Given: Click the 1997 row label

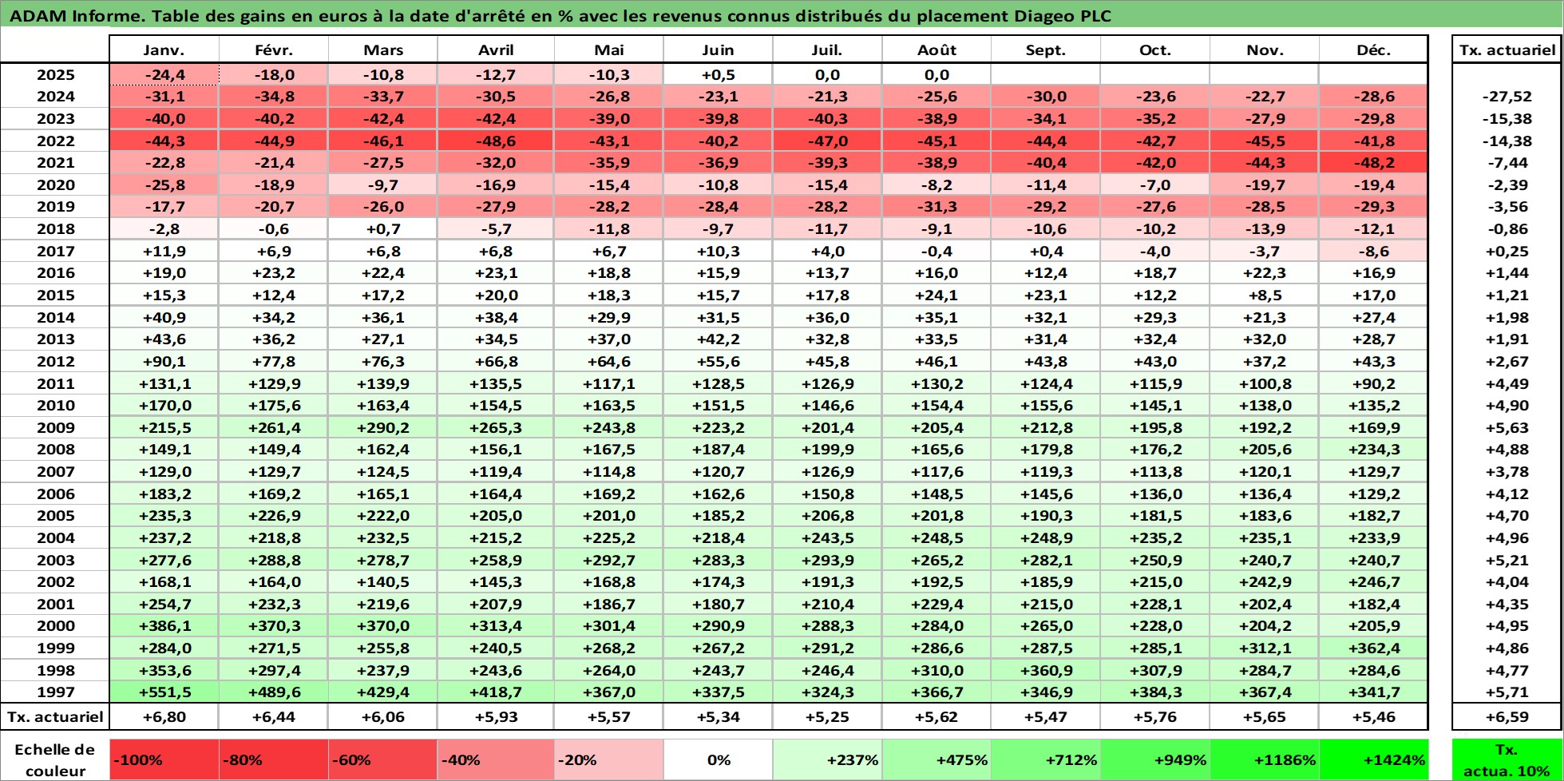Looking at the screenshot, I should 55,692.
